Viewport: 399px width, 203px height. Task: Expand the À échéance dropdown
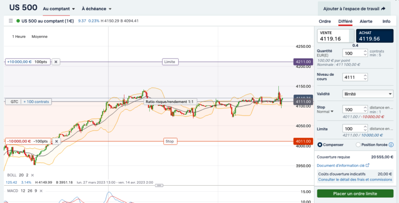97,9
